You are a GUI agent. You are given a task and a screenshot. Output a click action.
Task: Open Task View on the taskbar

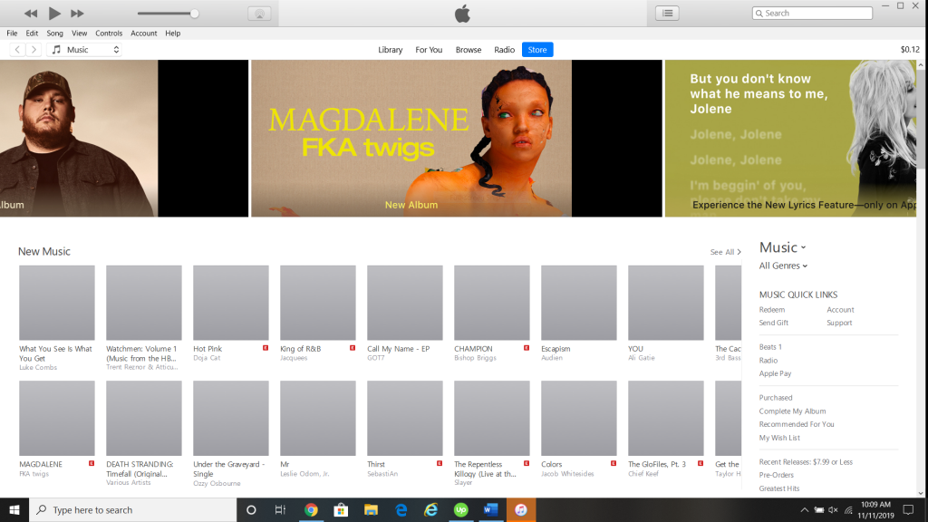coord(281,509)
